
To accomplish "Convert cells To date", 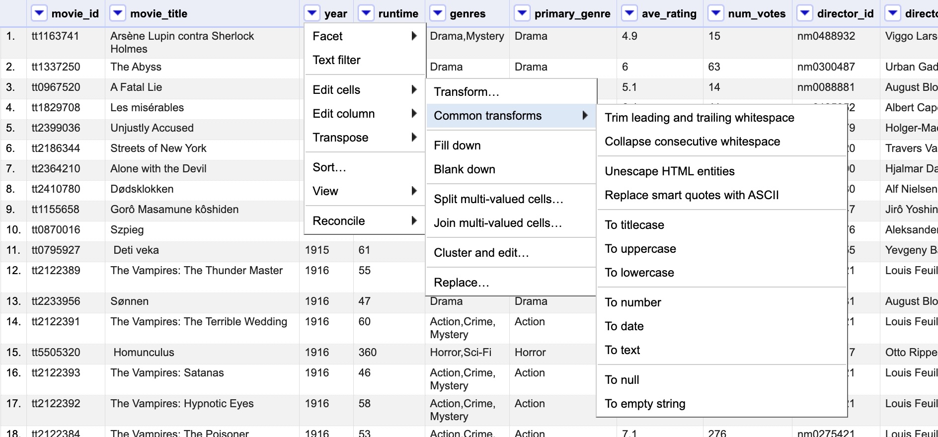I will click(x=722, y=326).
